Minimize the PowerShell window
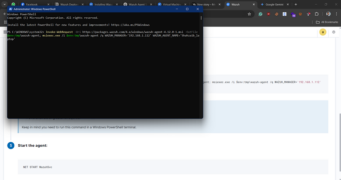The height and width of the screenshot is (180, 341). tap(177, 9)
